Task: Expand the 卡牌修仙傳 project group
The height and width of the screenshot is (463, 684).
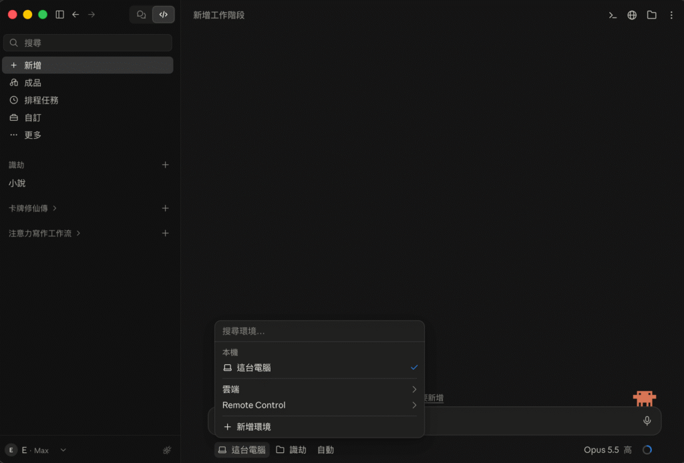Action: (x=33, y=208)
